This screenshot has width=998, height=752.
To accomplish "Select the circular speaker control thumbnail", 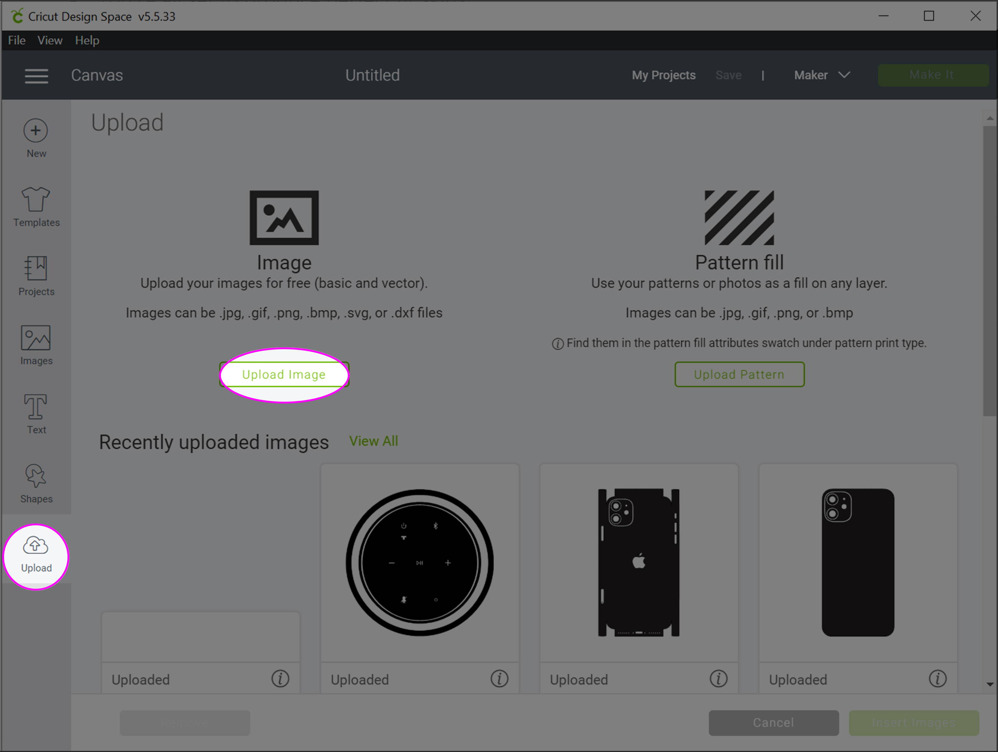I will (x=420, y=563).
